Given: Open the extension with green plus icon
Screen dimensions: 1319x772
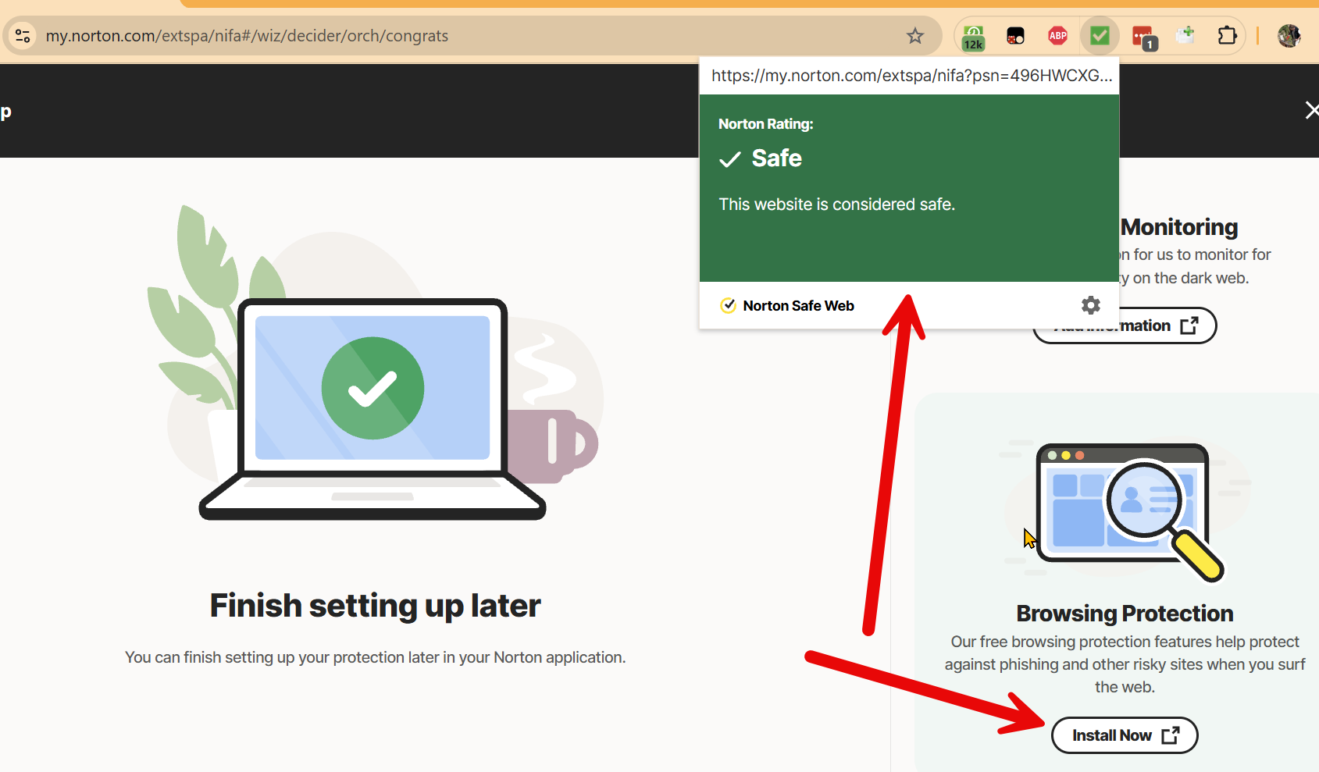Looking at the screenshot, I should click(x=1185, y=36).
